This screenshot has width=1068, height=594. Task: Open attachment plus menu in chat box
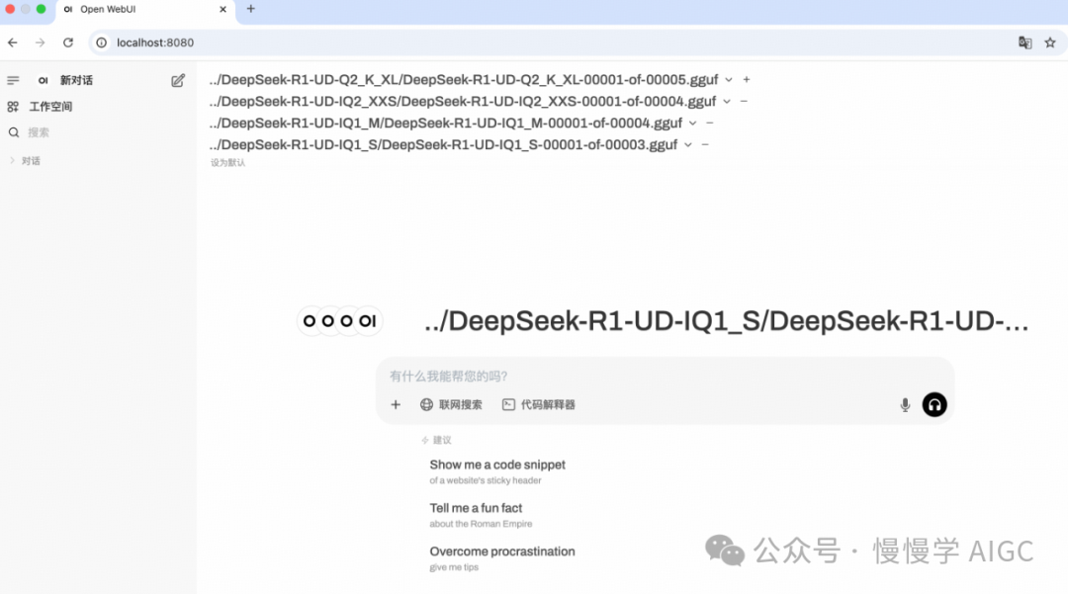tap(396, 405)
